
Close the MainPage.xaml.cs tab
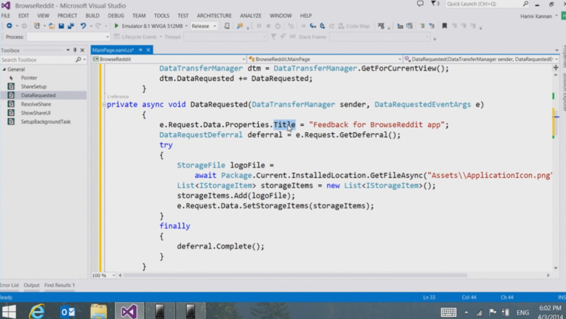[148, 50]
